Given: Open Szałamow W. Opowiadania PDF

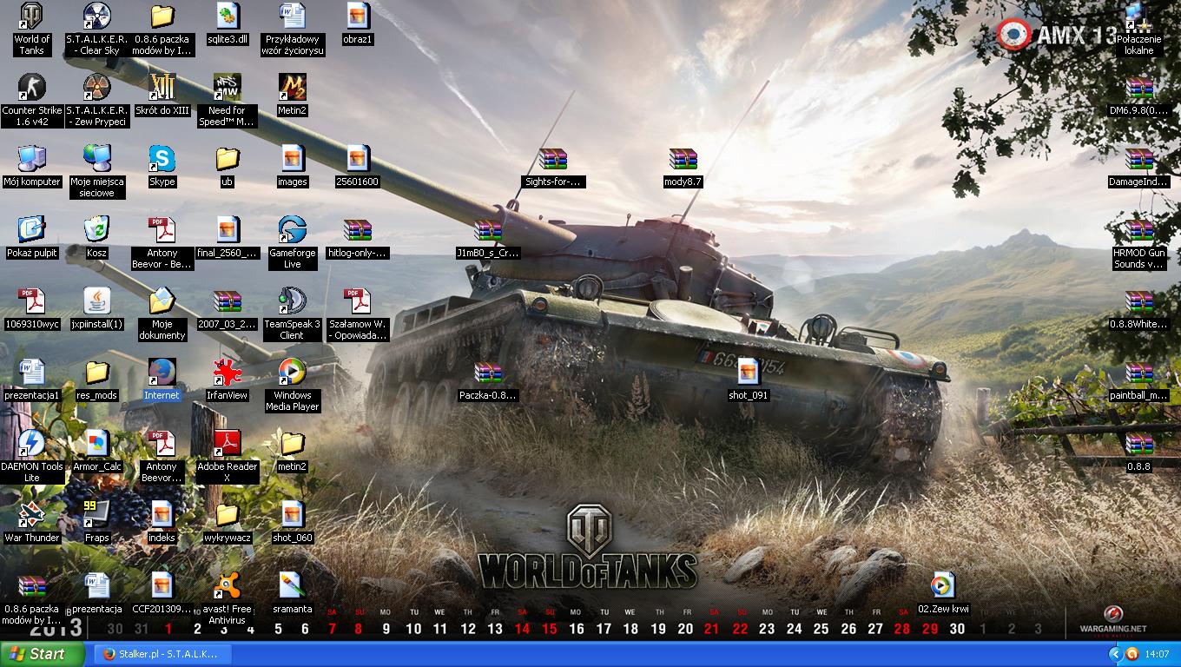Looking at the screenshot, I should [x=358, y=301].
